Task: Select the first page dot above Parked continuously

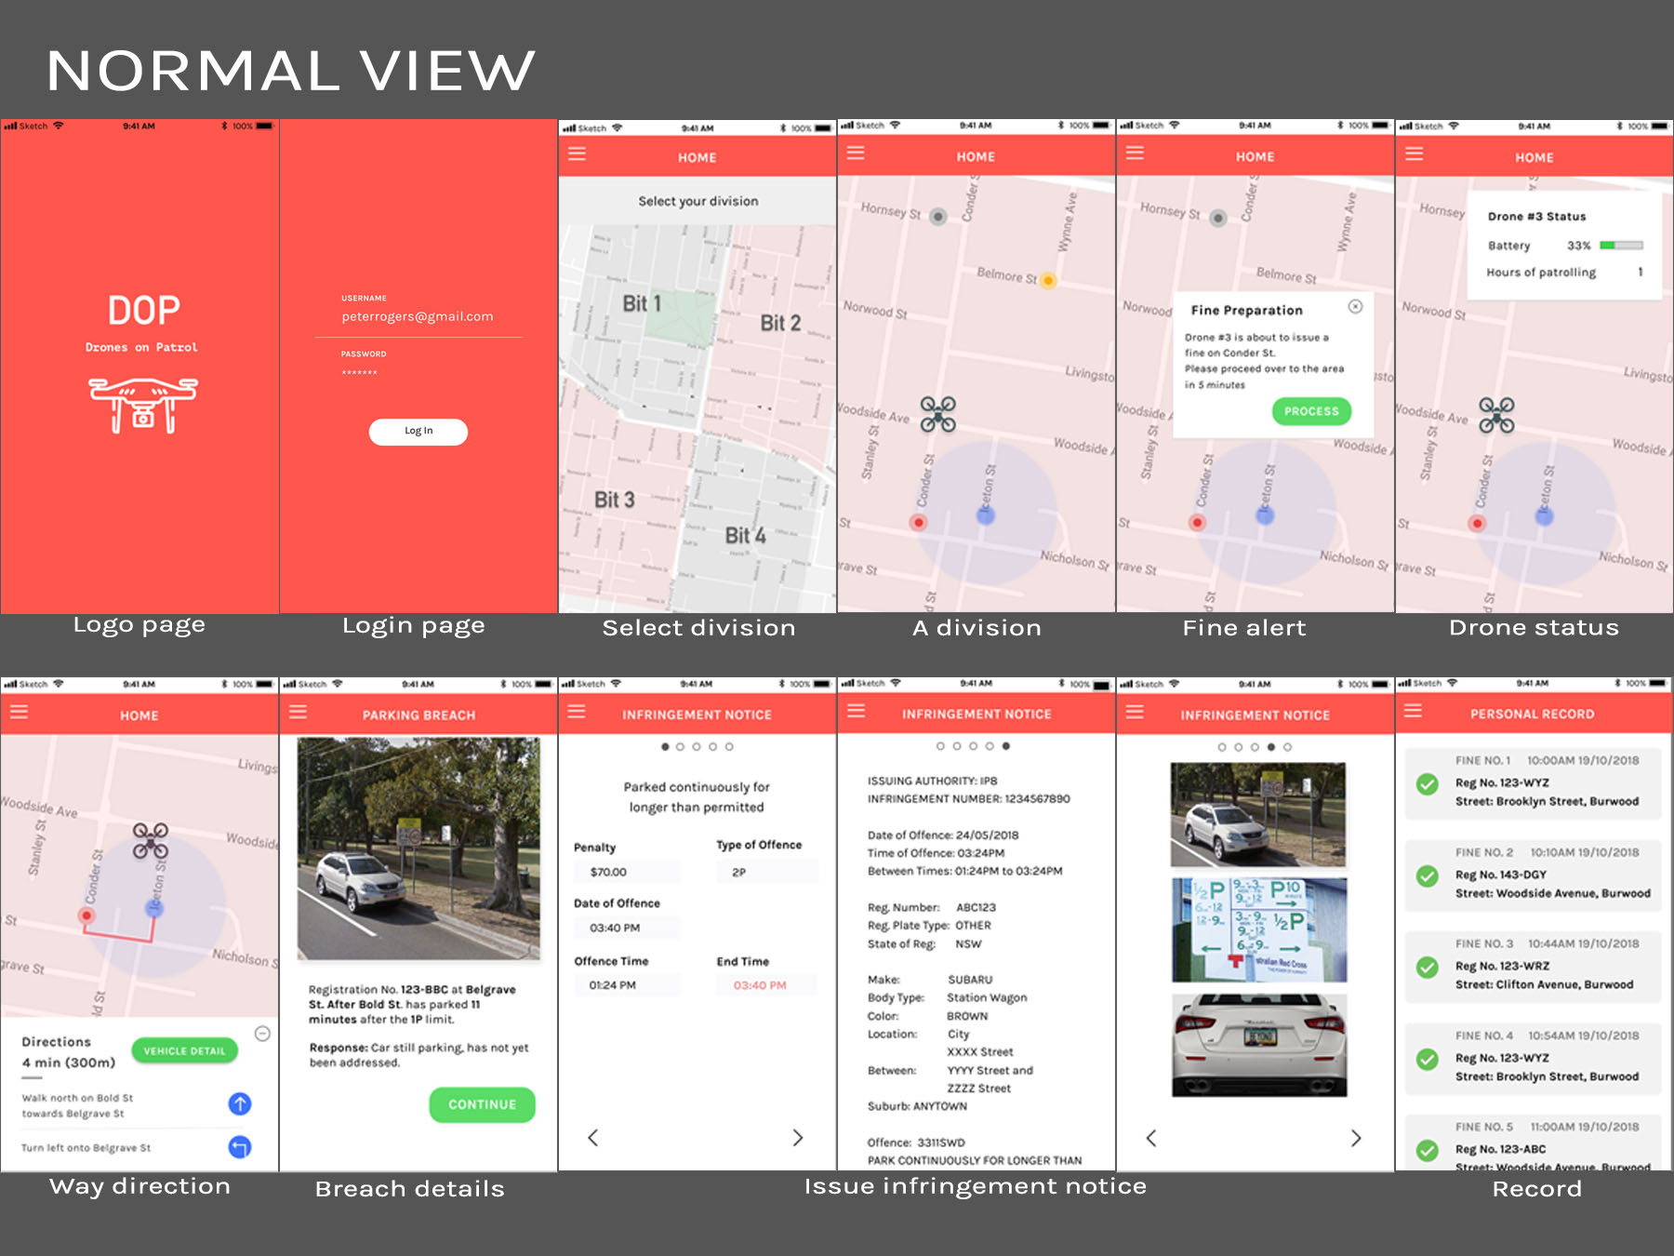Action: click(x=665, y=747)
